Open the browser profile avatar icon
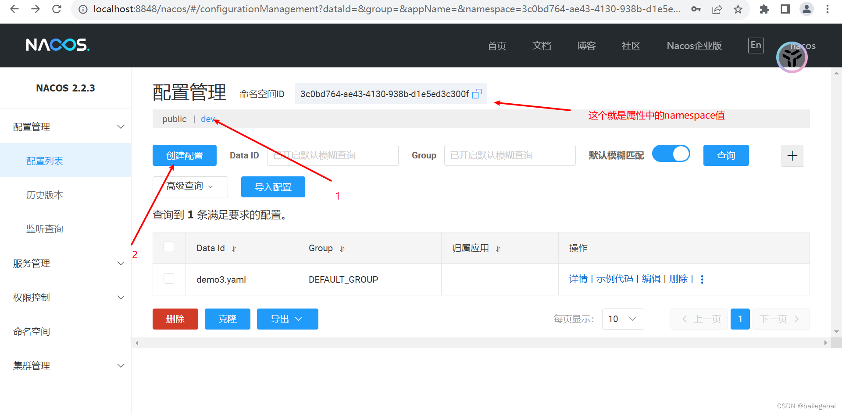The image size is (842, 414). tap(806, 9)
